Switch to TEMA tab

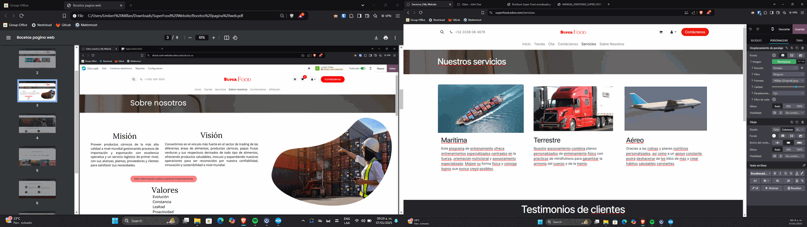point(799,40)
